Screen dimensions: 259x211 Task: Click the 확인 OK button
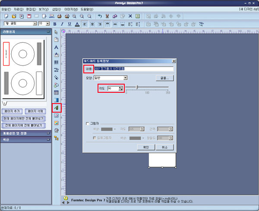tap(145, 147)
